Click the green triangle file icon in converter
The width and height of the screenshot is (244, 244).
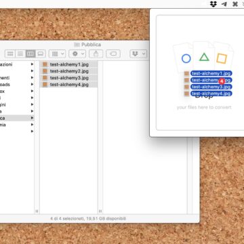[204, 57]
